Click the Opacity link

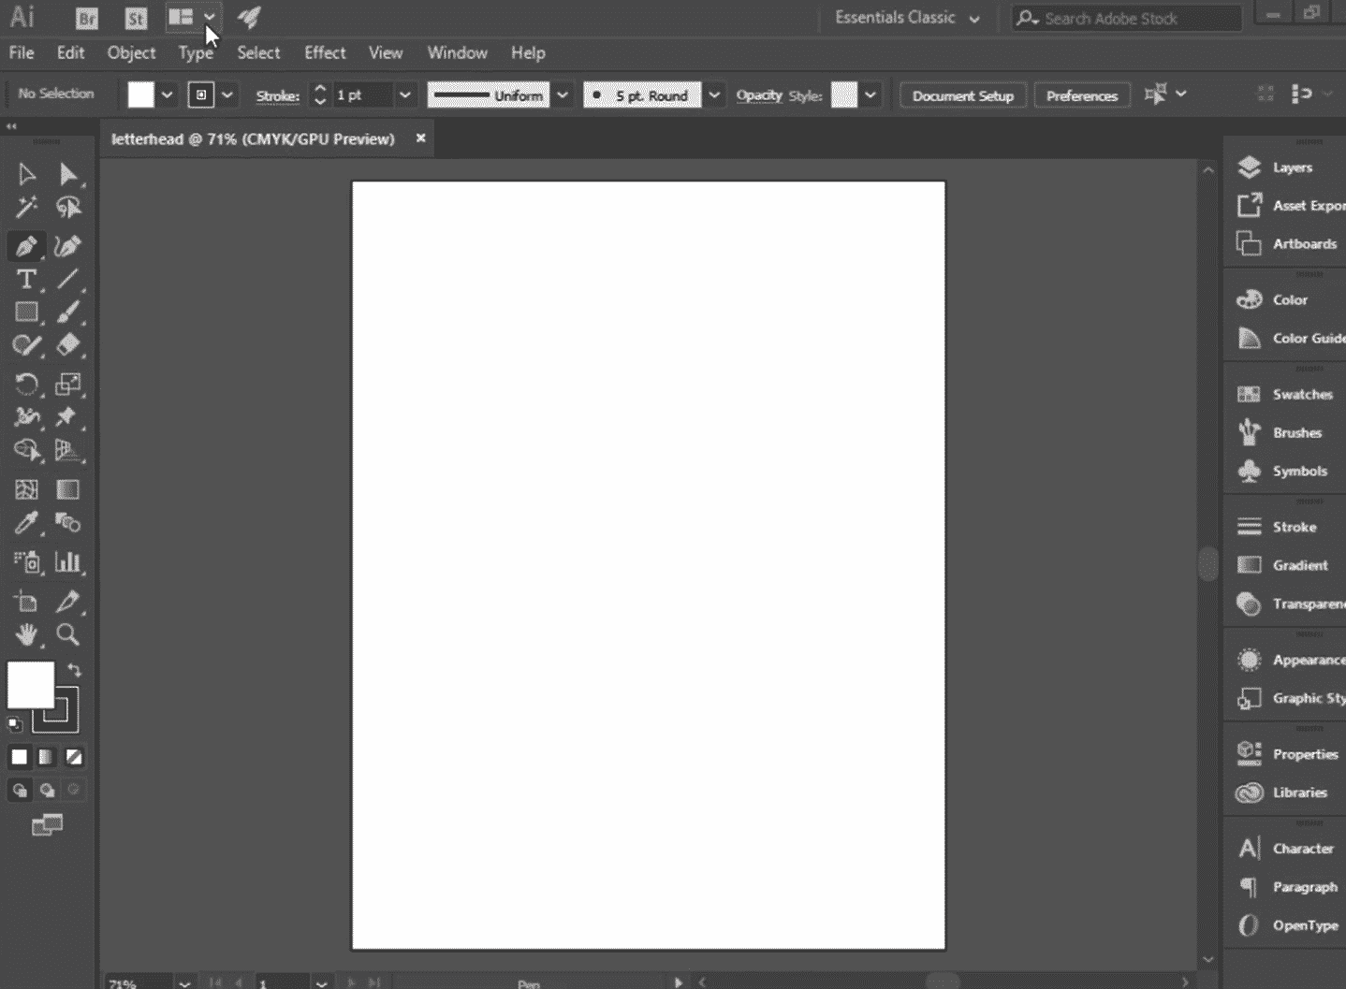pyautogui.click(x=759, y=95)
